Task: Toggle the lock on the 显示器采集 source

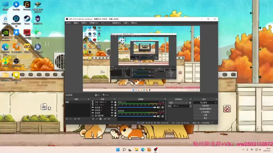Action: click(x=115, y=116)
